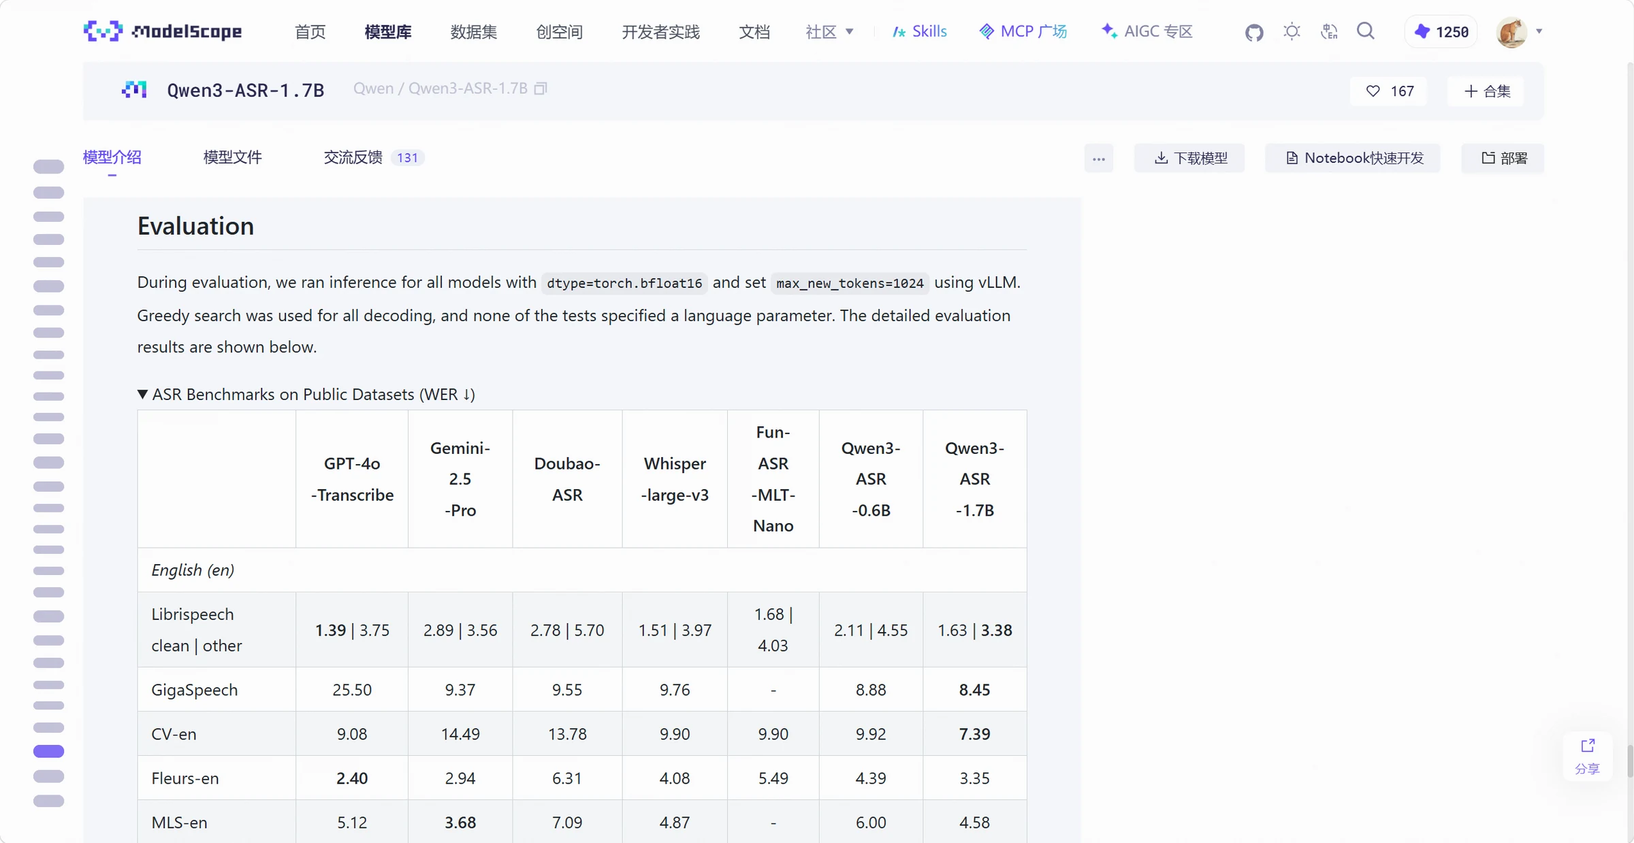This screenshot has height=843, width=1634.
Task: Click the bold 8.45 cell
Action: coord(975,690)
